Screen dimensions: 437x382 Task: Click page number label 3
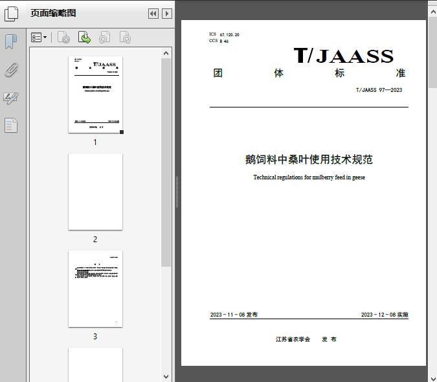coord(95,337)
